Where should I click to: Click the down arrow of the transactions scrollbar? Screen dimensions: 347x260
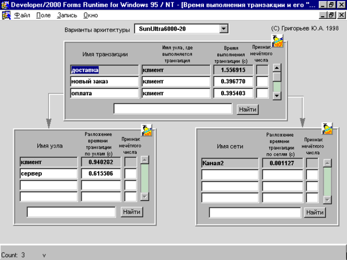point(277,96)
